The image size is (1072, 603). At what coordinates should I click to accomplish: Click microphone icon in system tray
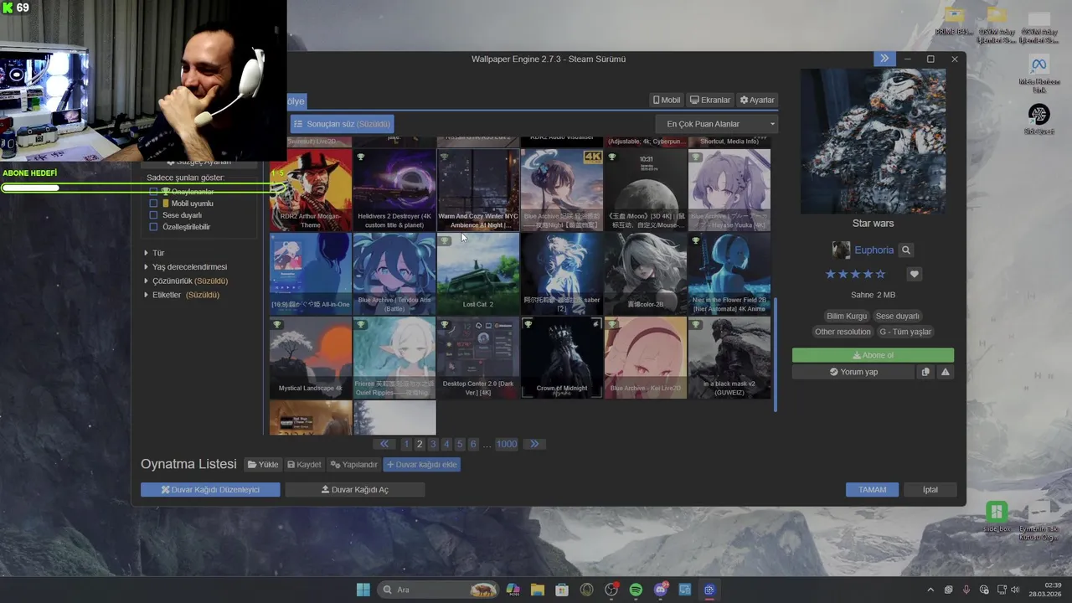pos(966,590)
